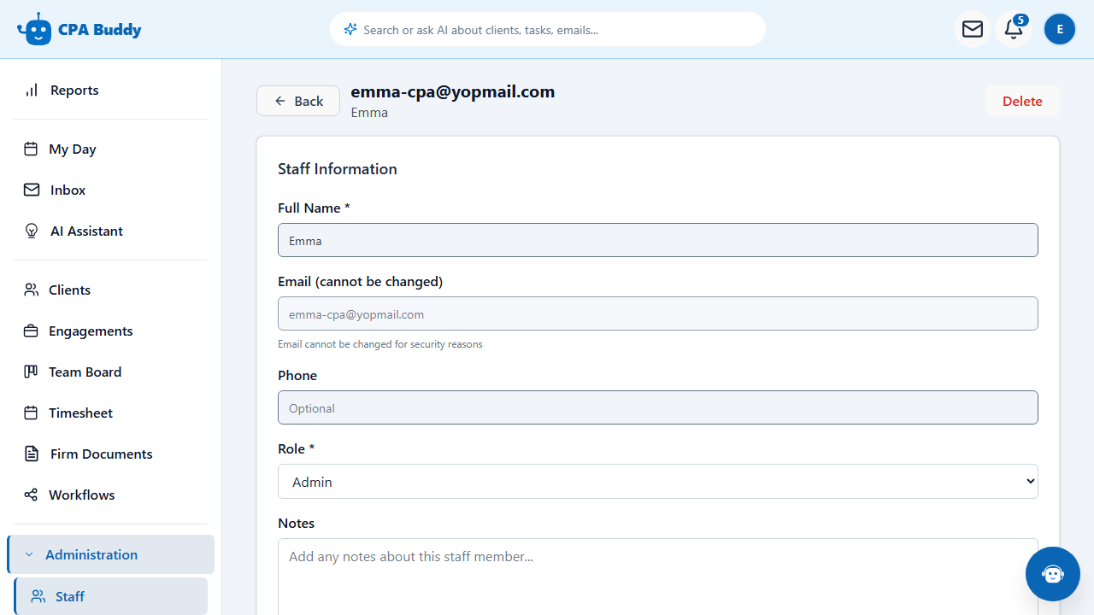Viewport: 1094px width, 615px height.
Task: Click the Reports bar chart icon
Action: (32, 90)
